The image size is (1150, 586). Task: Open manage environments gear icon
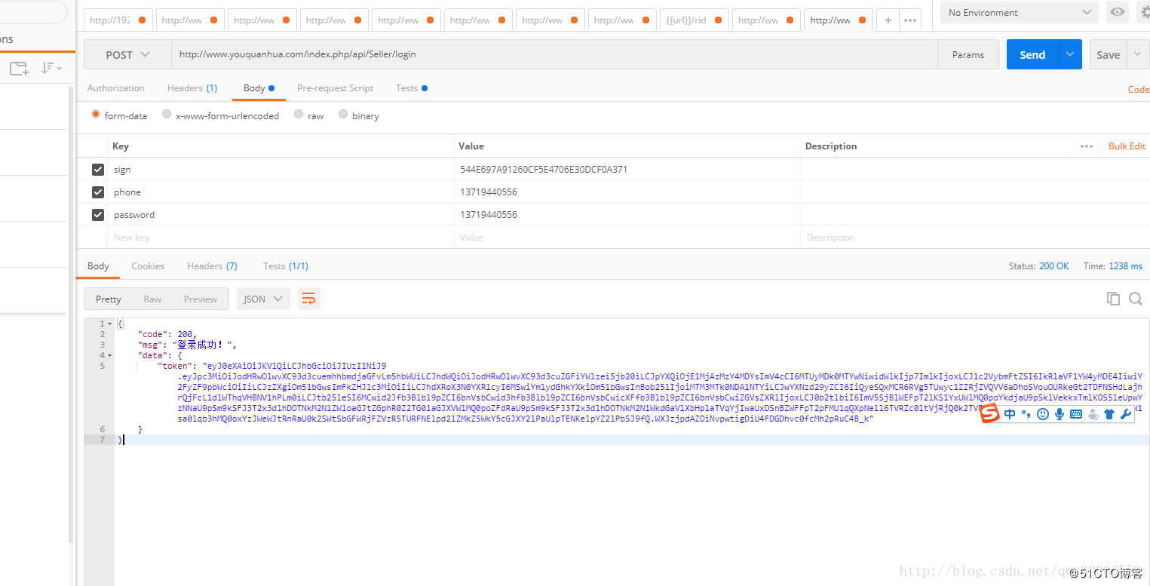1145,12
